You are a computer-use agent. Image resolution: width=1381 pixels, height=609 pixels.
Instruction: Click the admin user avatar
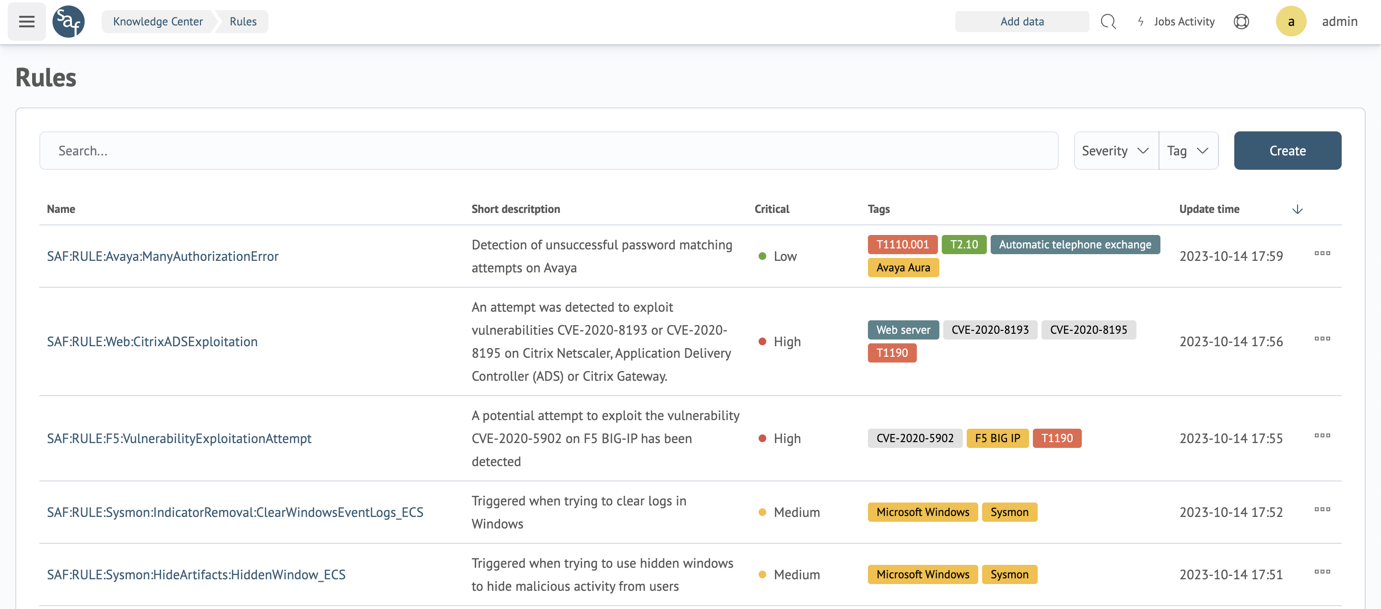tap(1290, 22)
